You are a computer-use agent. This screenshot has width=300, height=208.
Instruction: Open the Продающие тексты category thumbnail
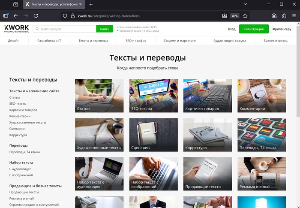(207, 174)
